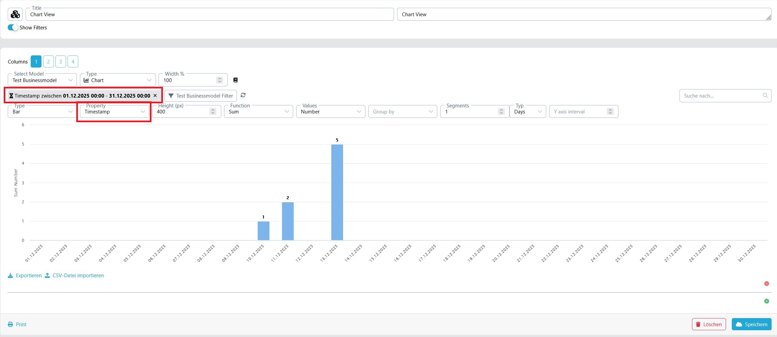777x337 pixels.
Task: Click the Löschen button
Action: [708, 324]
